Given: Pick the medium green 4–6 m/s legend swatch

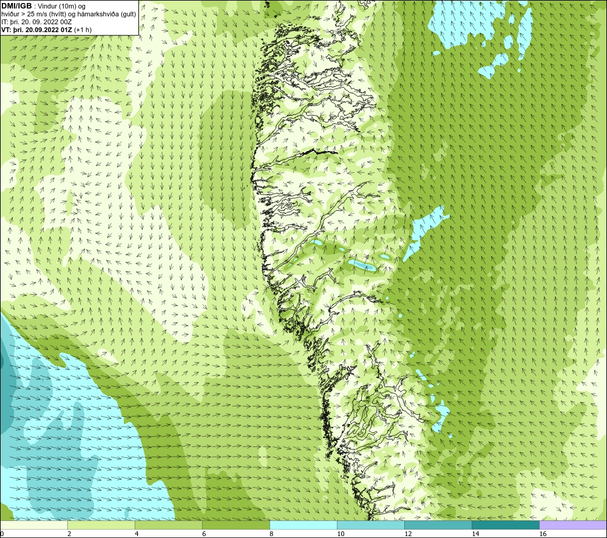Looking at the screenshot, I should [169, 525].
